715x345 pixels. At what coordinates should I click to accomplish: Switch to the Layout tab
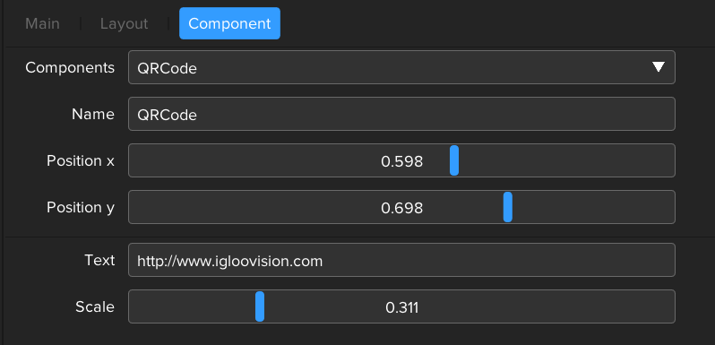click(x=124, y=23)
